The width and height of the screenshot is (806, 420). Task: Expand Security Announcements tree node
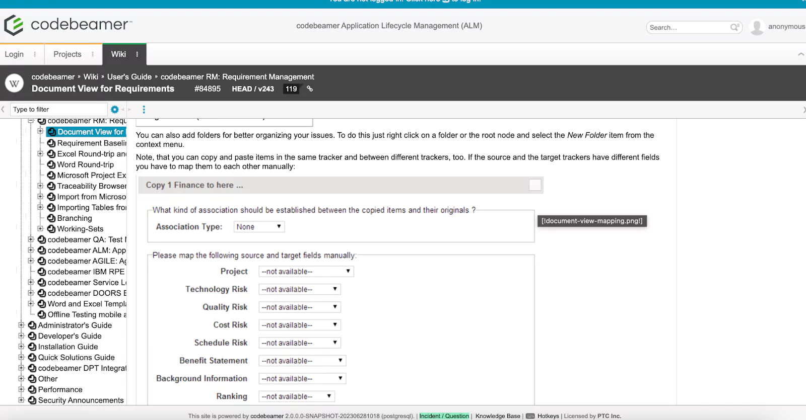point(21,400)
